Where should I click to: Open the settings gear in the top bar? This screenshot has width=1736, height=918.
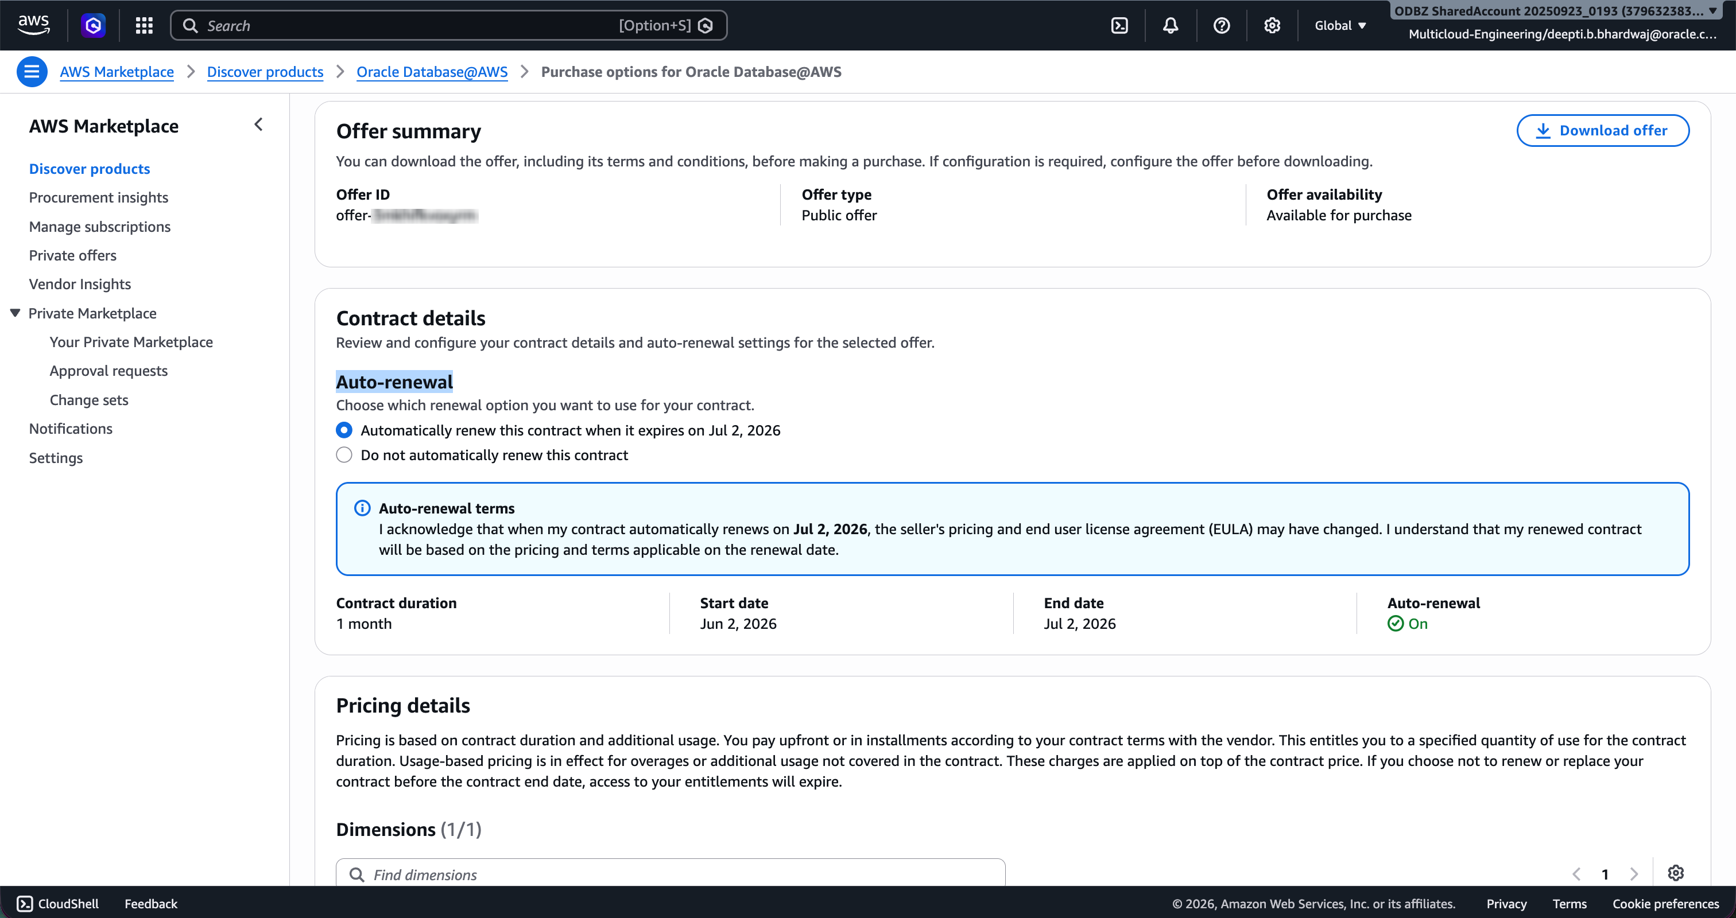pyautogui.click(x=1272, y=26)
